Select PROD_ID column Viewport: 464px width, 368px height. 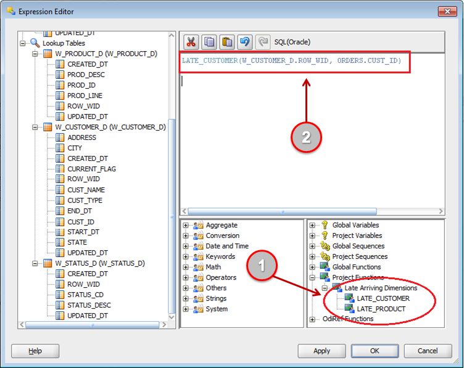(81, 86)
